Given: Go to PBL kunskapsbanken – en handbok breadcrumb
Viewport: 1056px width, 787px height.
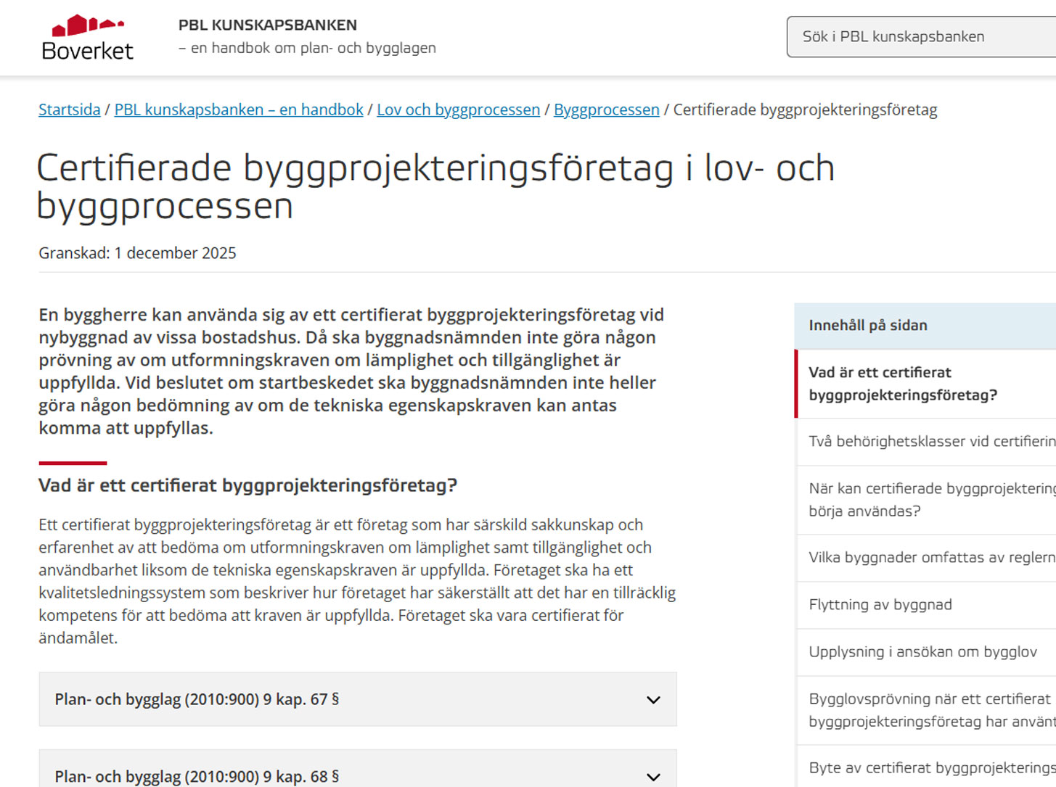Looking at the screenshot, I should (x=238, y=110).
